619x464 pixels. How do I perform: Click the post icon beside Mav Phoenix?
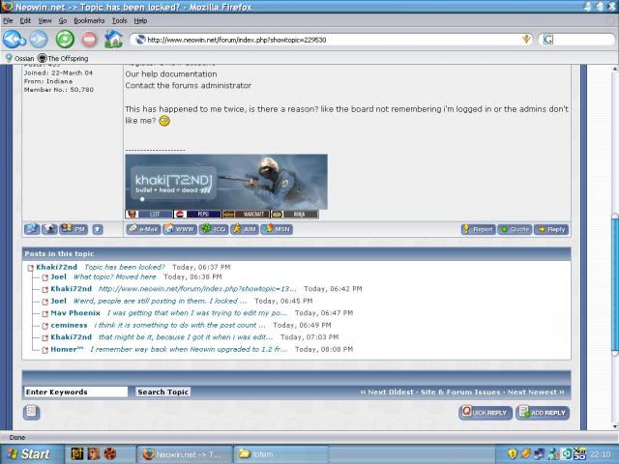[45, 313]
